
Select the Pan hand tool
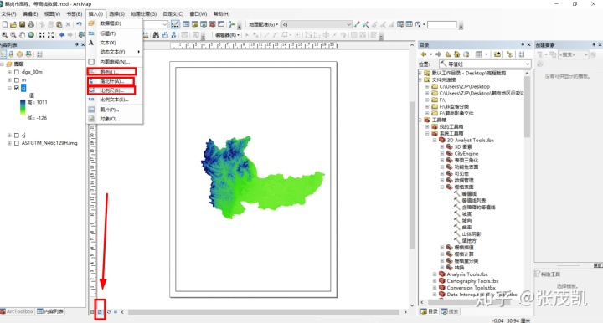click(x=23, y=35)
